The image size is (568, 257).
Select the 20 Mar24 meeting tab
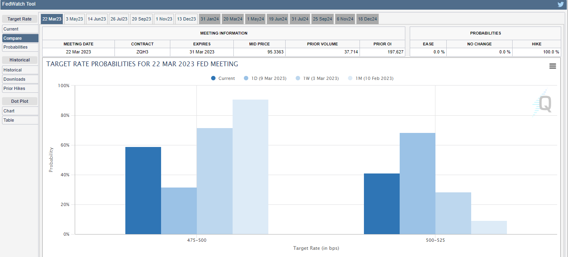tap(233, 19)
